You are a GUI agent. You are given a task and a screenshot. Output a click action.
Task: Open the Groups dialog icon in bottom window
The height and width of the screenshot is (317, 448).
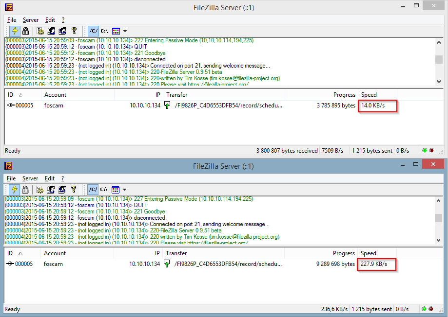point(62,189)
